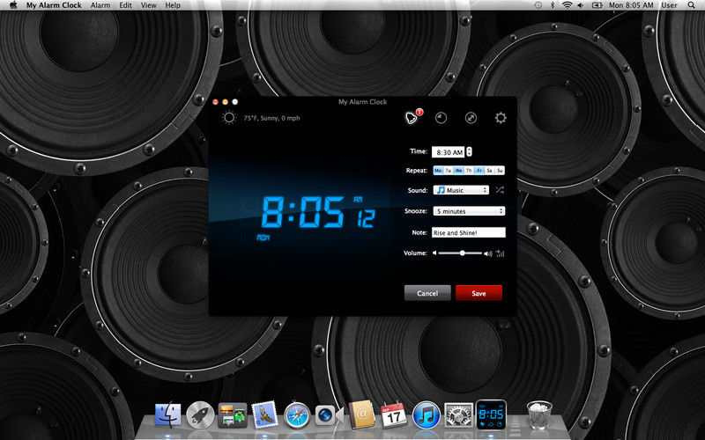Open the Calendar icon showing 17
The width and height of the screenshot is (705, 440).
[394, 414]
